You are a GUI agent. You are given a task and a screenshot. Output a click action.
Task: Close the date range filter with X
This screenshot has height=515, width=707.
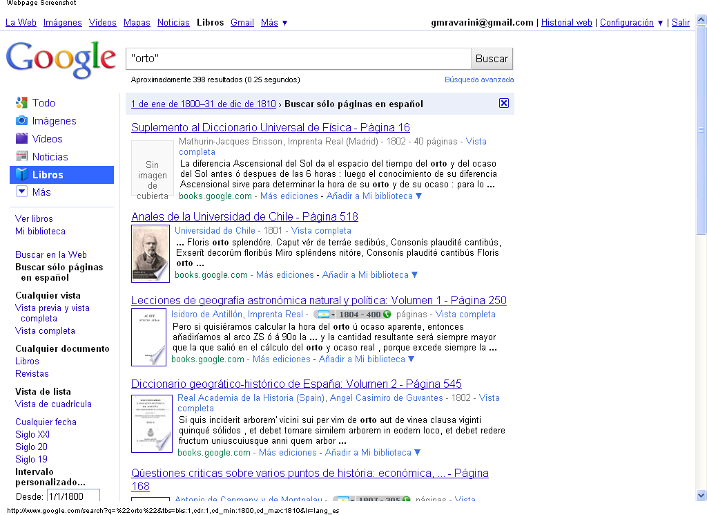pyautogui.click(x=504, y=104)
